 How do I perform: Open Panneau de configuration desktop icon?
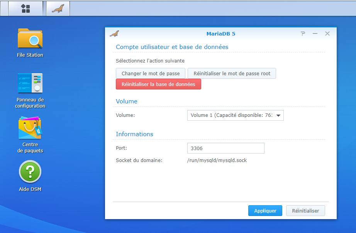(x=30, y=91)
